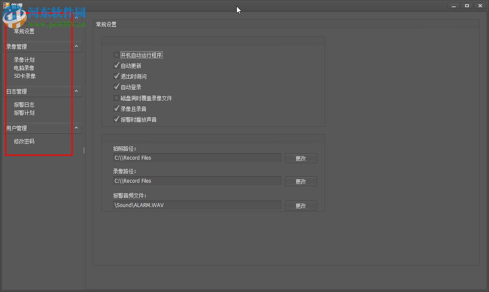Image resolution: width=489 pixels, height=292 pixels.
Task: Open the 电脑录像 settings page
Action: (x=24, y=67)
